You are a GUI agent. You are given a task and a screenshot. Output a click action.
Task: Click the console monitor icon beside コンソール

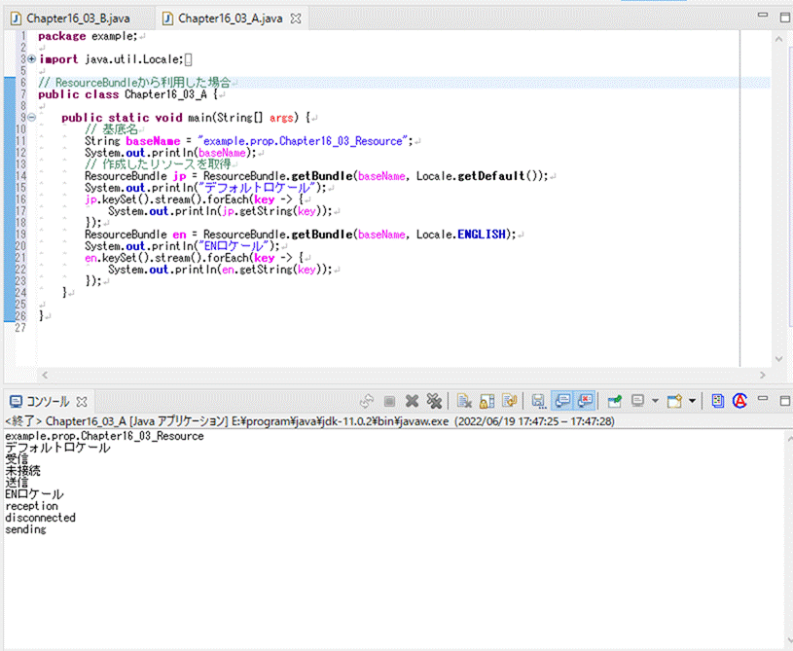tap(17, 402)
